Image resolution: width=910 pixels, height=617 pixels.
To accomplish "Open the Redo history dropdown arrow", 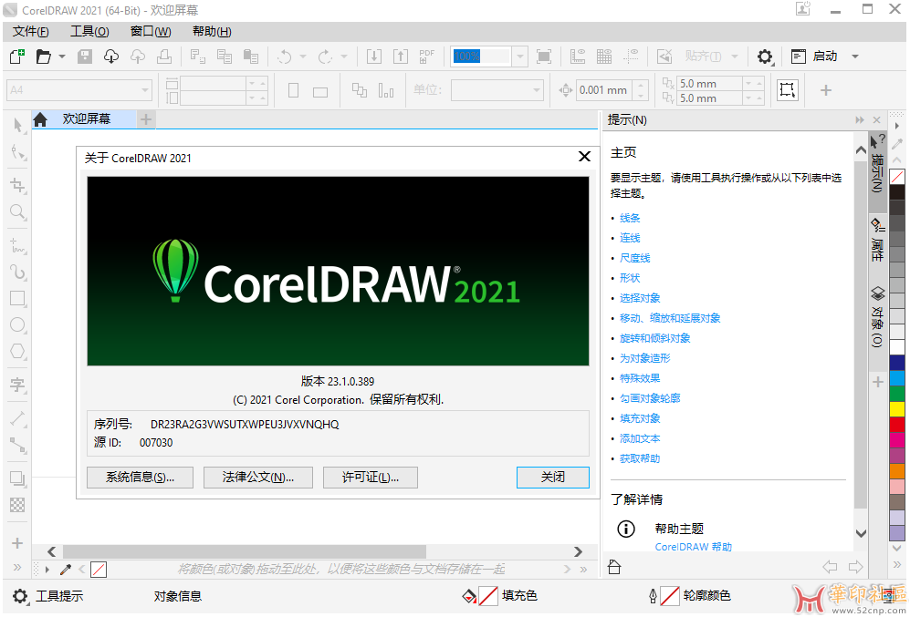I will pos(344,57).
